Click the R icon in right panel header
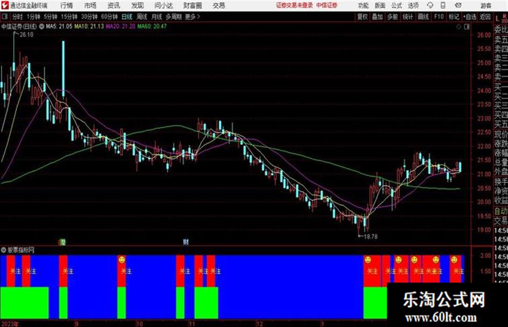The height and width of the screenshot is (327, 508). 504,16
